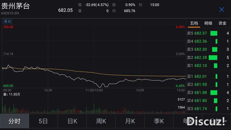Click the -6.40% scale label
Image resolution: width=231 pixels, height=130 pixels.
click(x=180, y=86)
